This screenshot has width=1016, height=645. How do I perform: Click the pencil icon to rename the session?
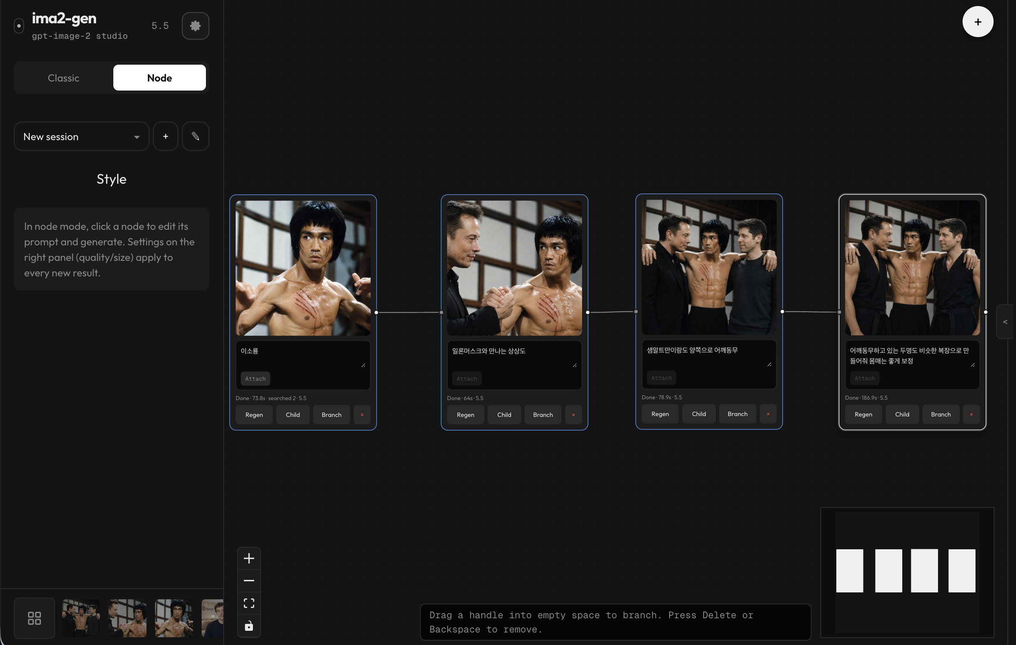pyautogui.click(x=195, y=136)
